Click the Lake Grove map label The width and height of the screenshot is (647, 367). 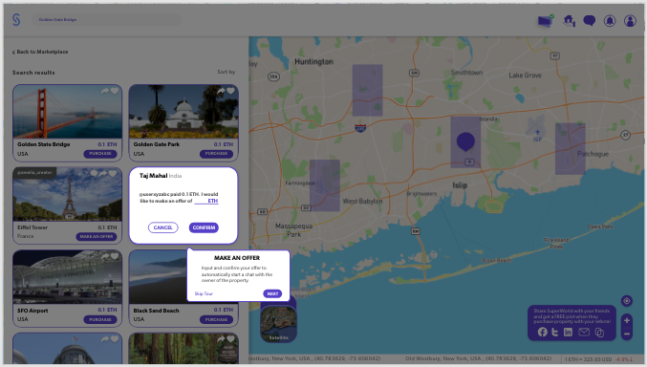pyautogui.click(x=525, y=76)
